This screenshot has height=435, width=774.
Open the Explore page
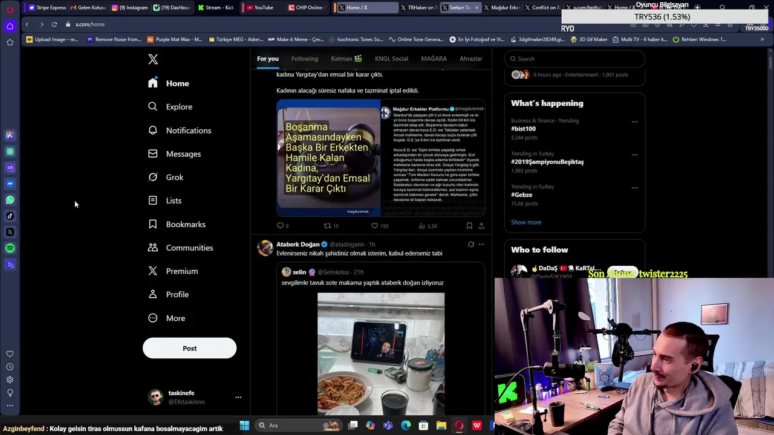pyautogui.click(x=171, y=107)
